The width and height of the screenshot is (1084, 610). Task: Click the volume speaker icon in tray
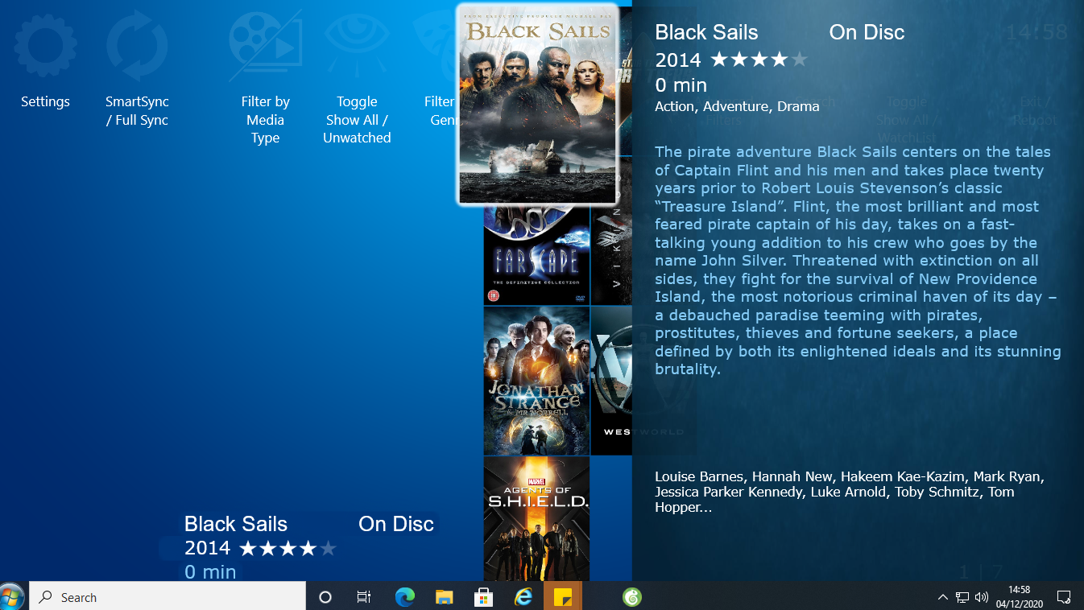coord(982,597)
